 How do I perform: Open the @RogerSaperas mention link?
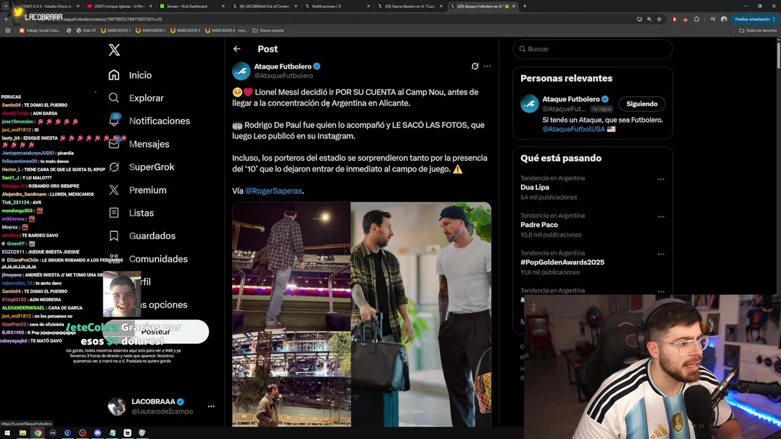pos(273,191)
